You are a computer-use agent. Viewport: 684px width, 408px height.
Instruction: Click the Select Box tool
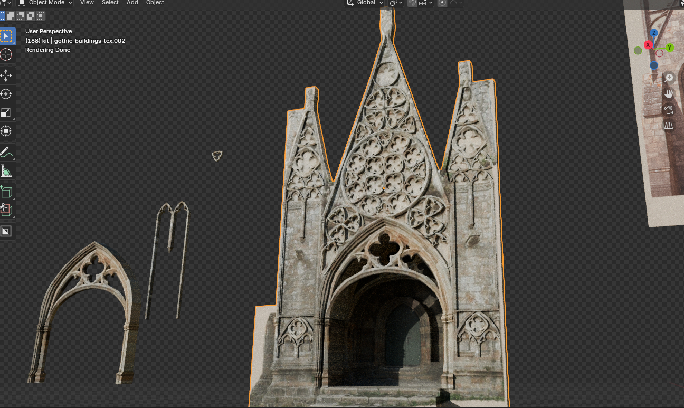click(x=6, y=36)
